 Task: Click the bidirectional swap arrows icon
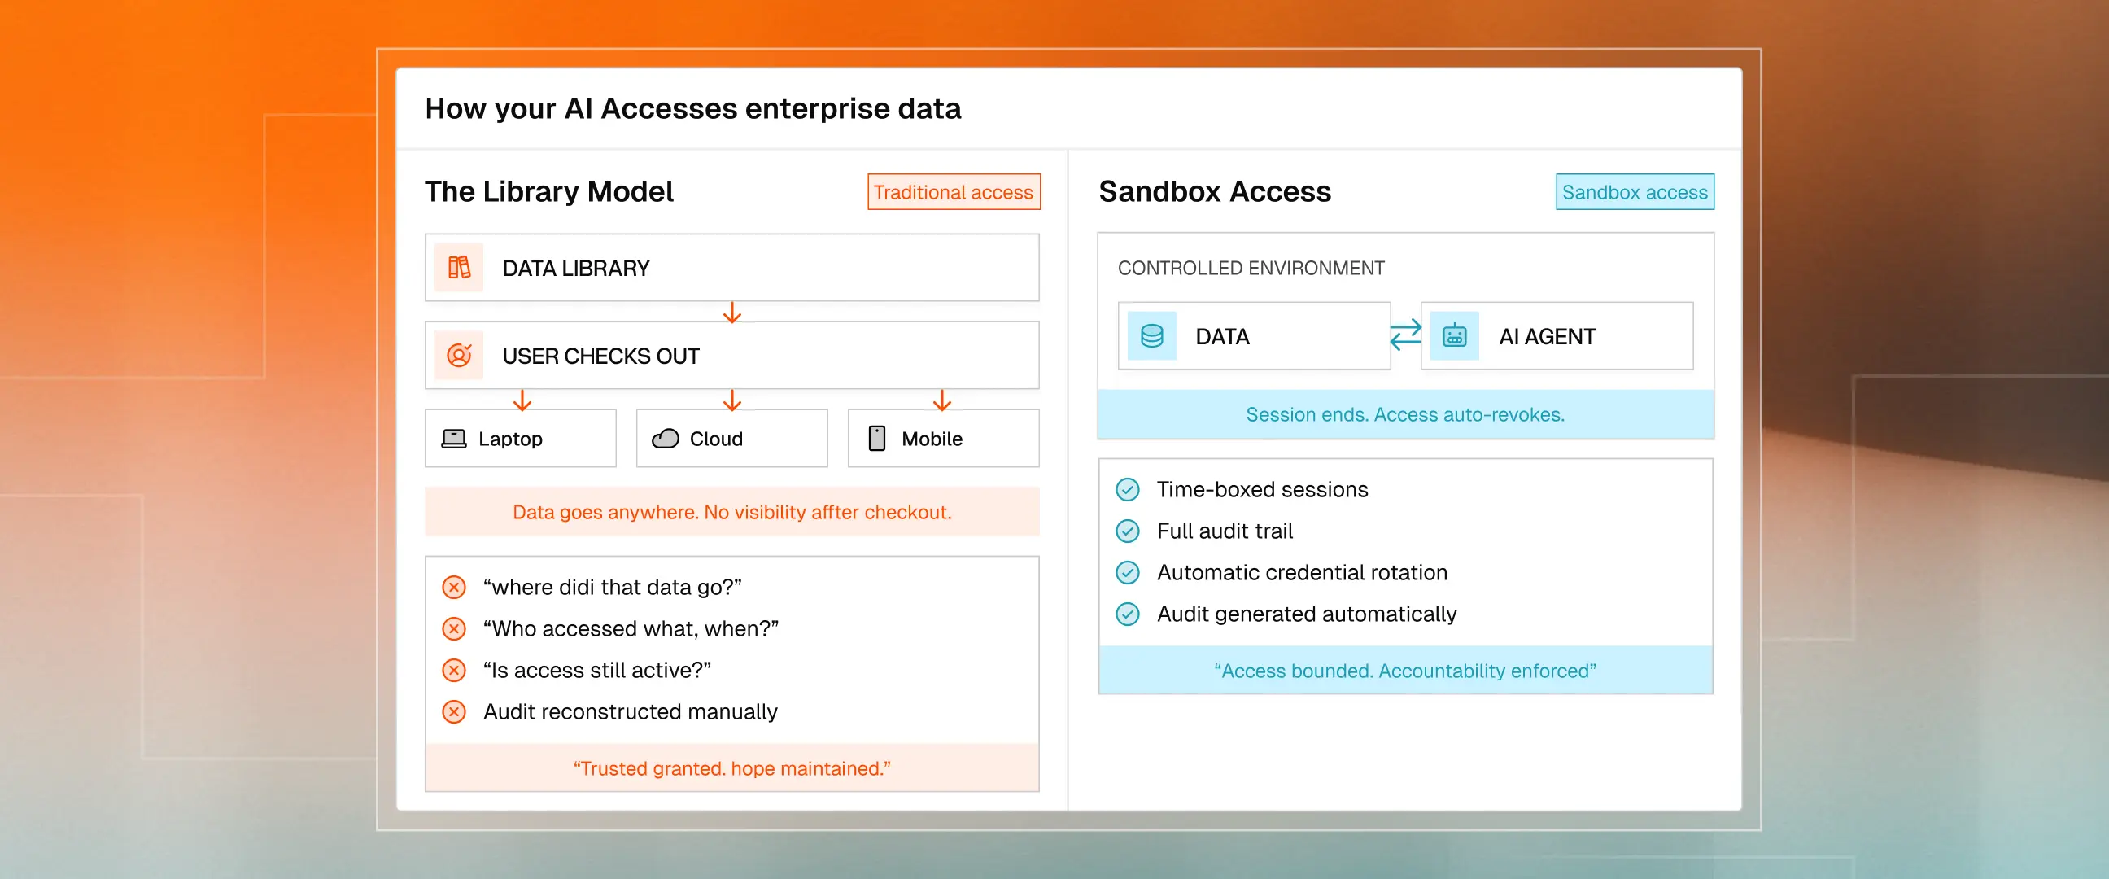(x=1406, y=335)
